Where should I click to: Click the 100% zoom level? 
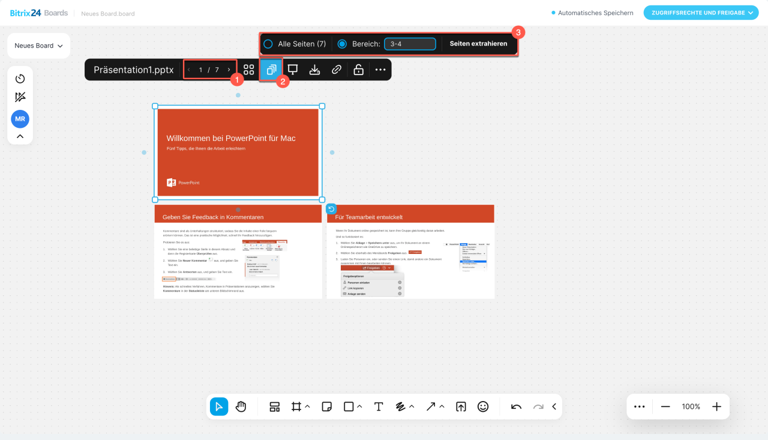click(691, 406)
